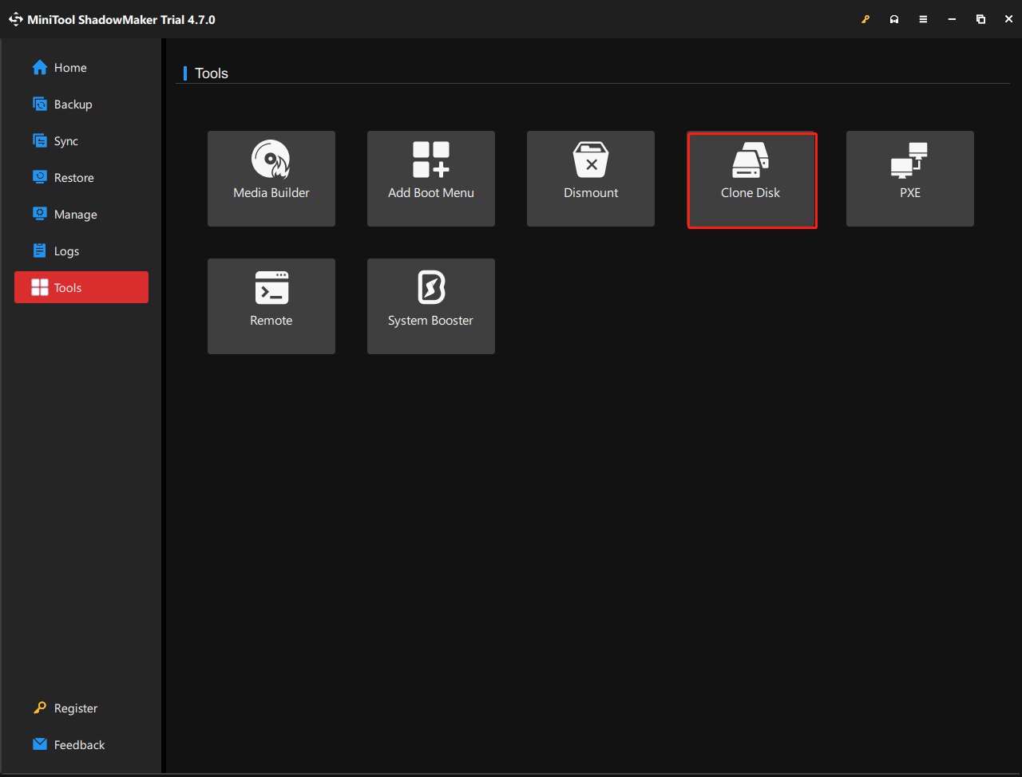The width and height of the screenshot is (1022, 777).
Task: Navigate to the Restore page
Action: coord(73,178)
